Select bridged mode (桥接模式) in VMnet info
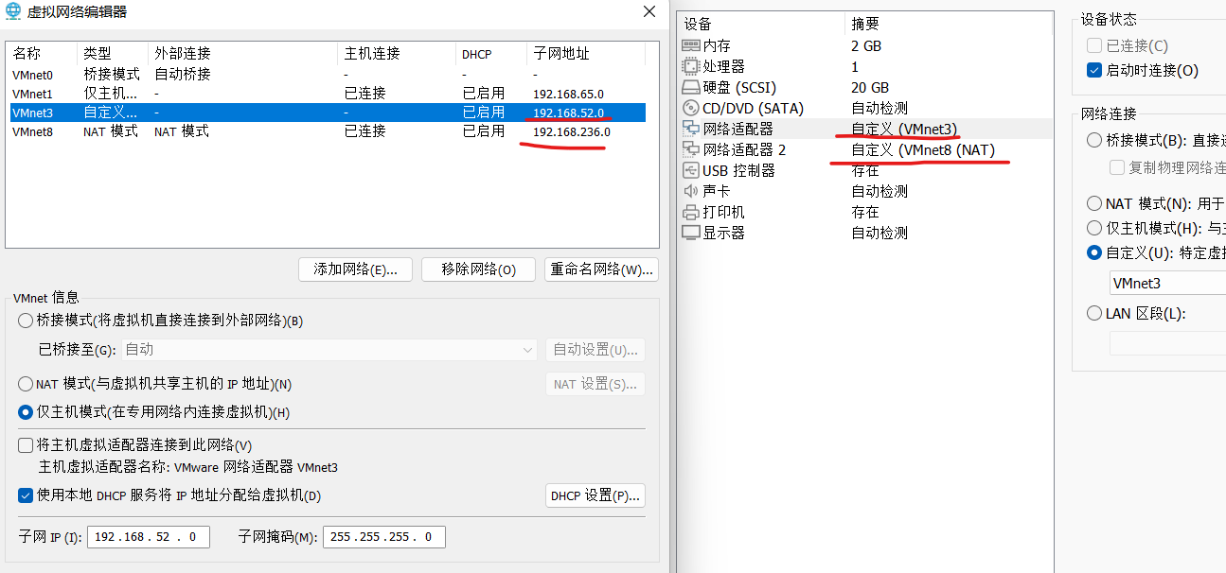1226x573 pixels. tap(26, 321)
